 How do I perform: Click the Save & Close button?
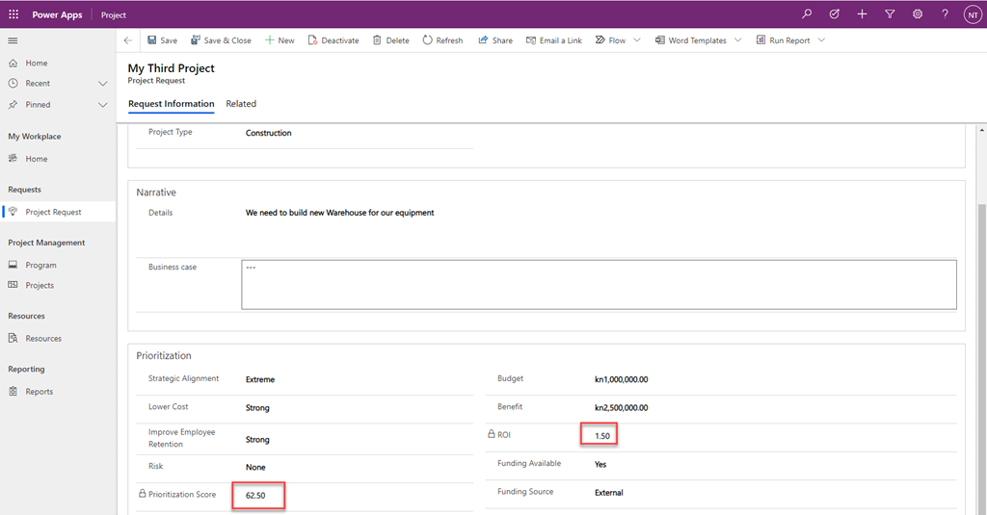point(221,40)
